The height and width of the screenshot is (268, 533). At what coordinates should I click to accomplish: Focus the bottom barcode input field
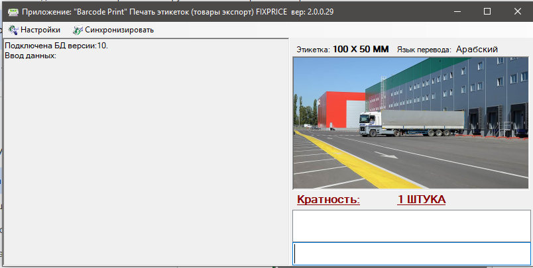pos(412,253)
